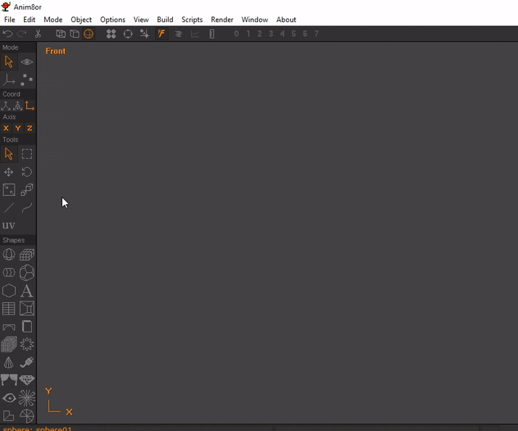Add a cylinder shape
Image resolution: width=518 pixels, height=431 pixels.
click(x=8, y=272)
